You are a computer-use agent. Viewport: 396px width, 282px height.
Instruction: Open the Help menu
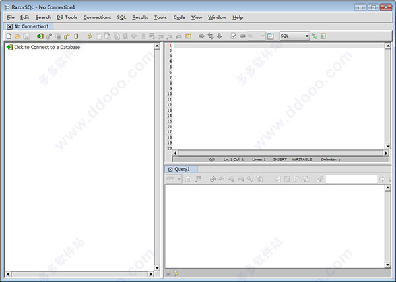(x=238, y=17)
